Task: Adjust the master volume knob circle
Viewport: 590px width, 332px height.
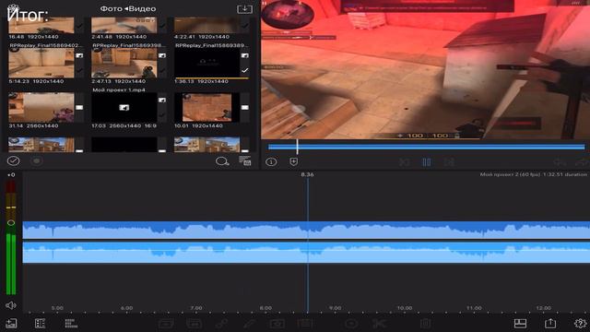Action: [x=11, y=223]
